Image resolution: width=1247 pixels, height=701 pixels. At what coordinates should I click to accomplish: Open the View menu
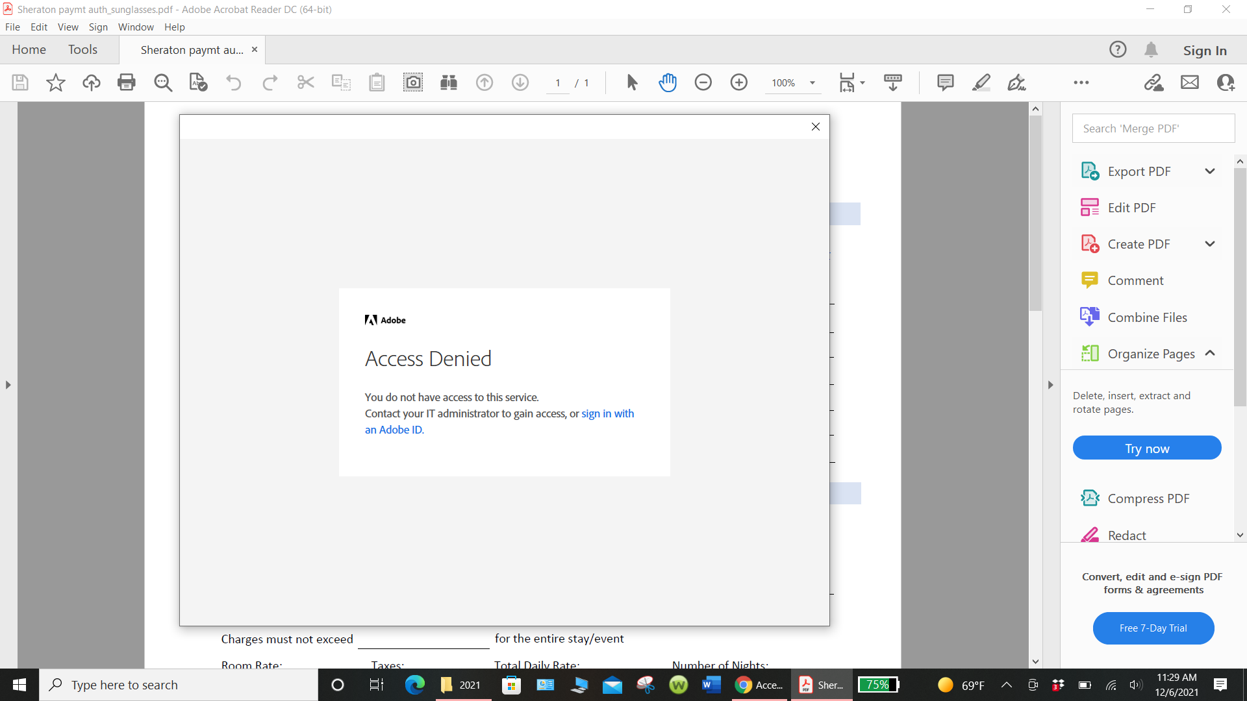68,27
